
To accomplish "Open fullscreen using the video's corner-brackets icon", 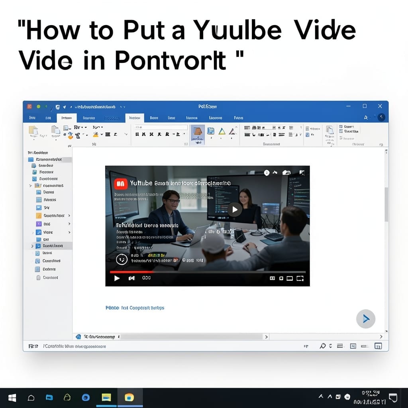I will click(x=300, y=279).
